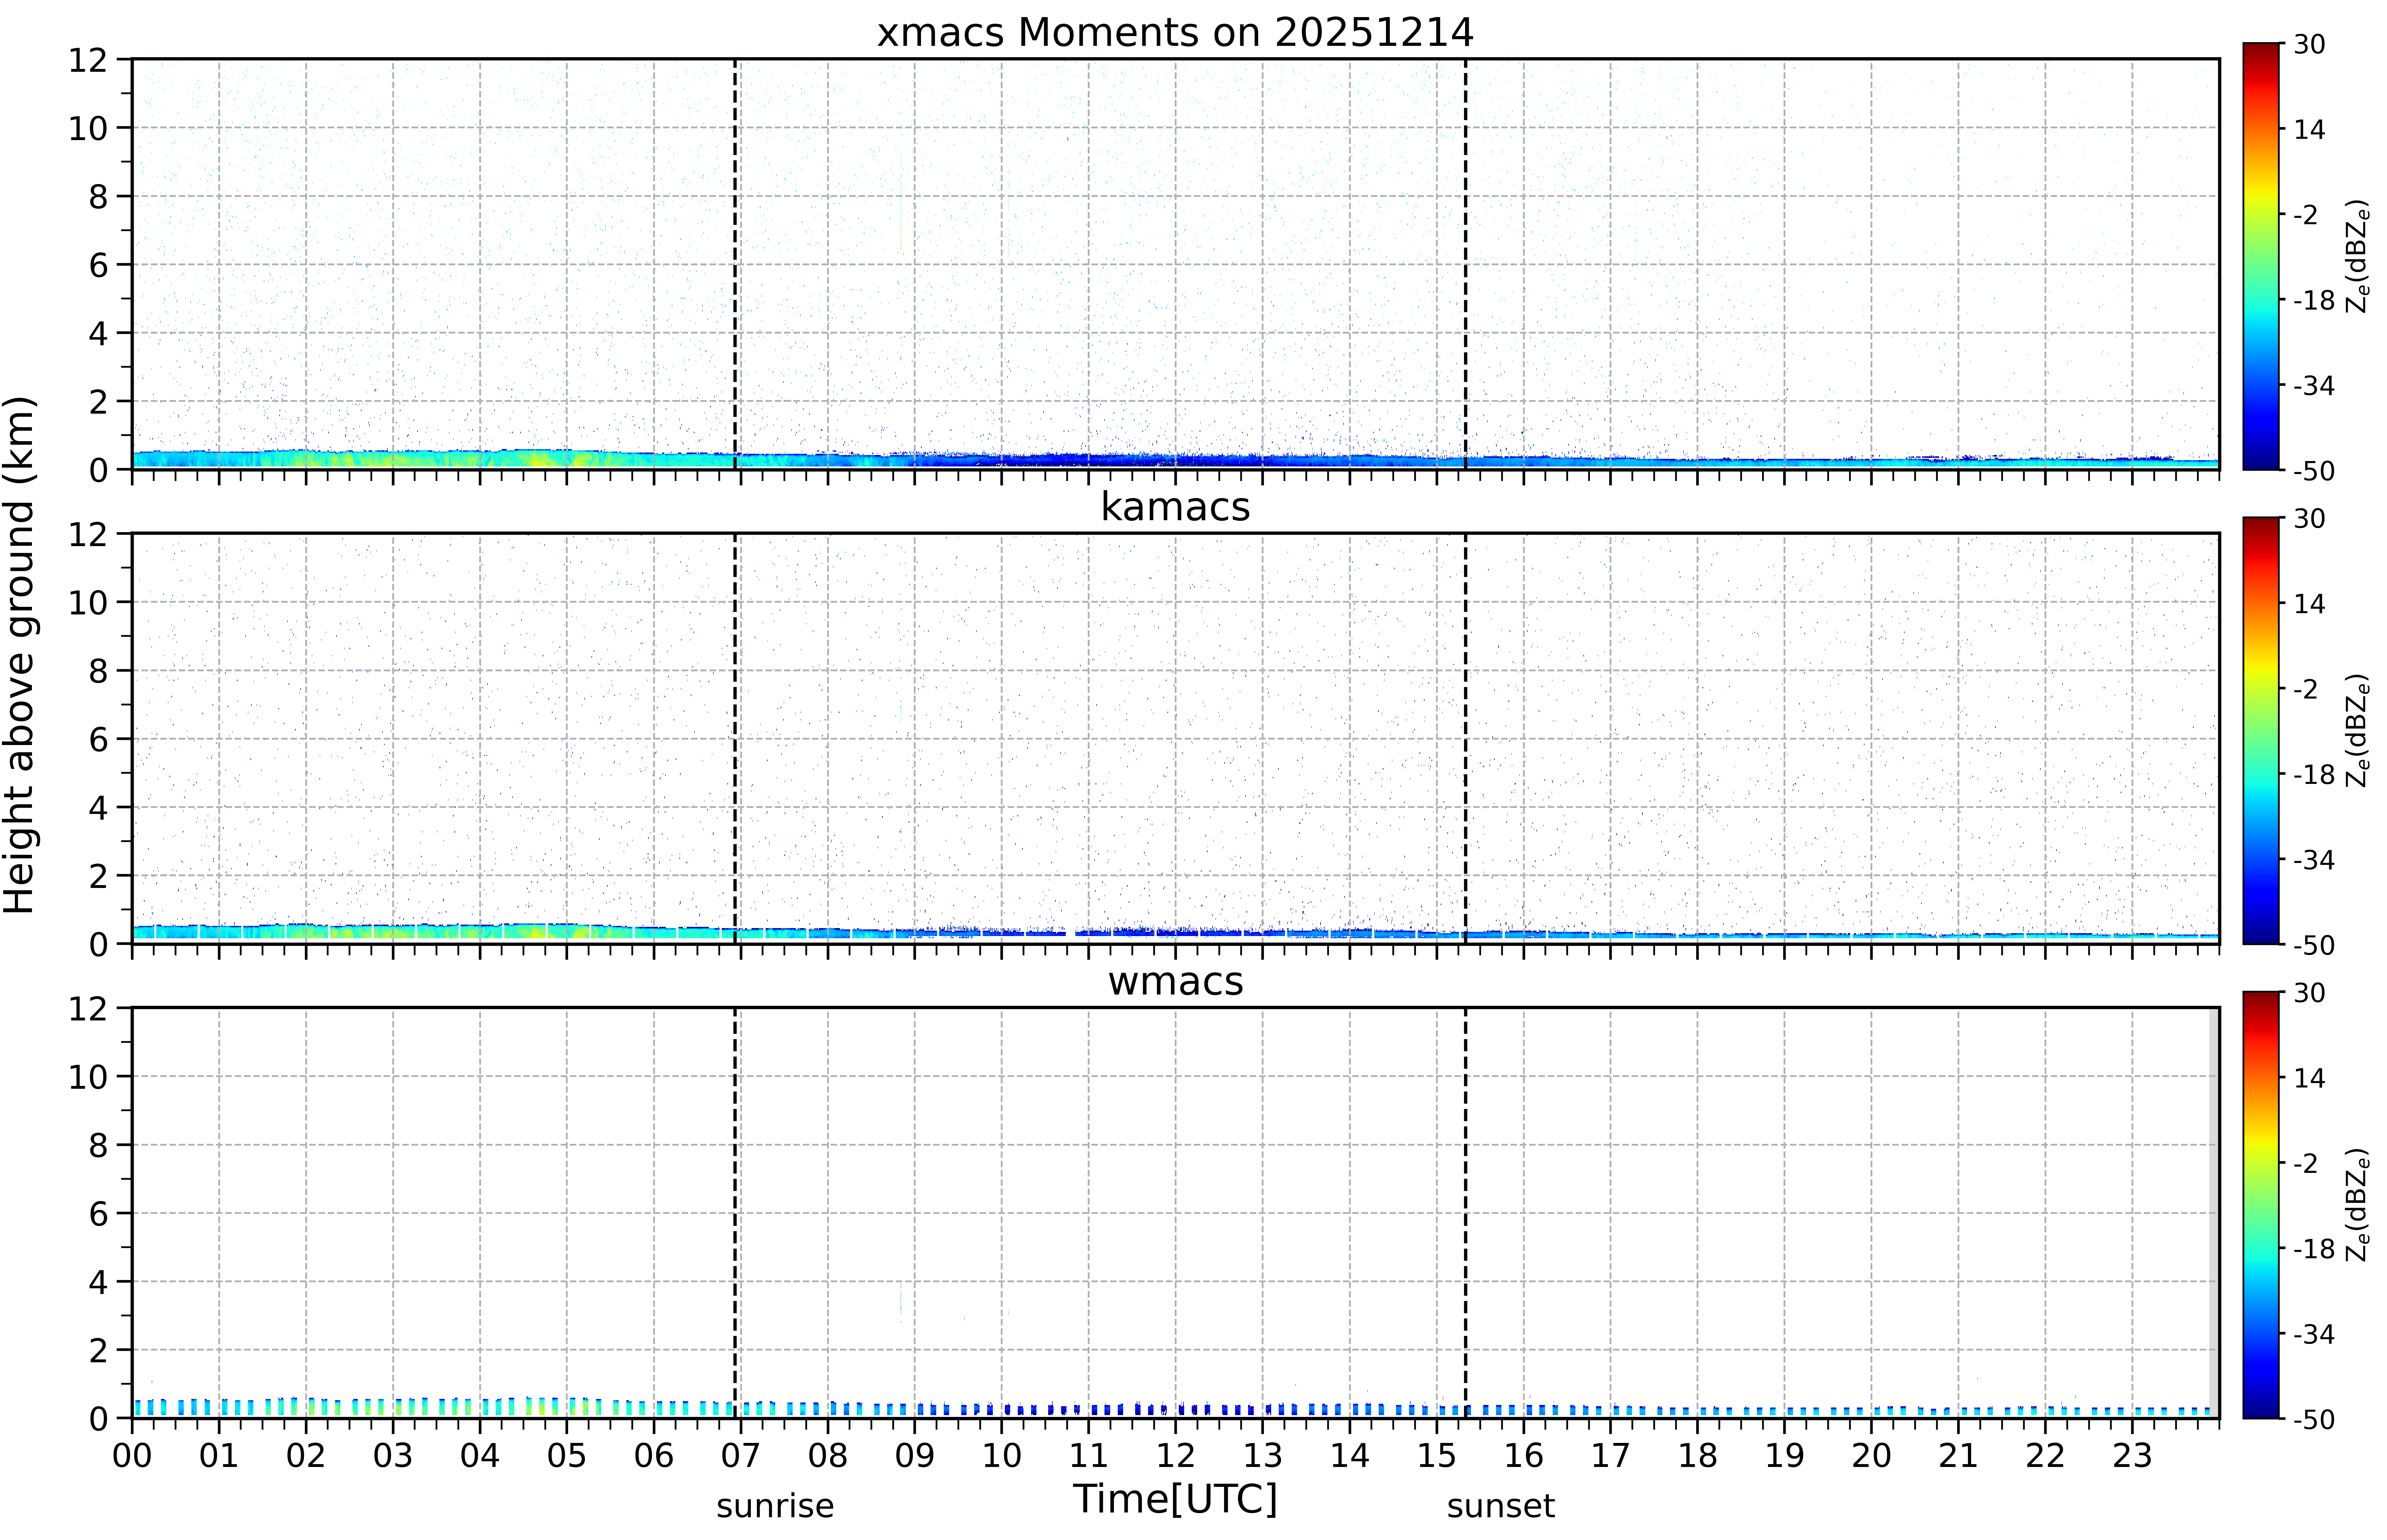Click the "Ze(dBZe)" label beside xmacs colorbar
Screen dimensions: 2387x1540
tap(2358, 256)
